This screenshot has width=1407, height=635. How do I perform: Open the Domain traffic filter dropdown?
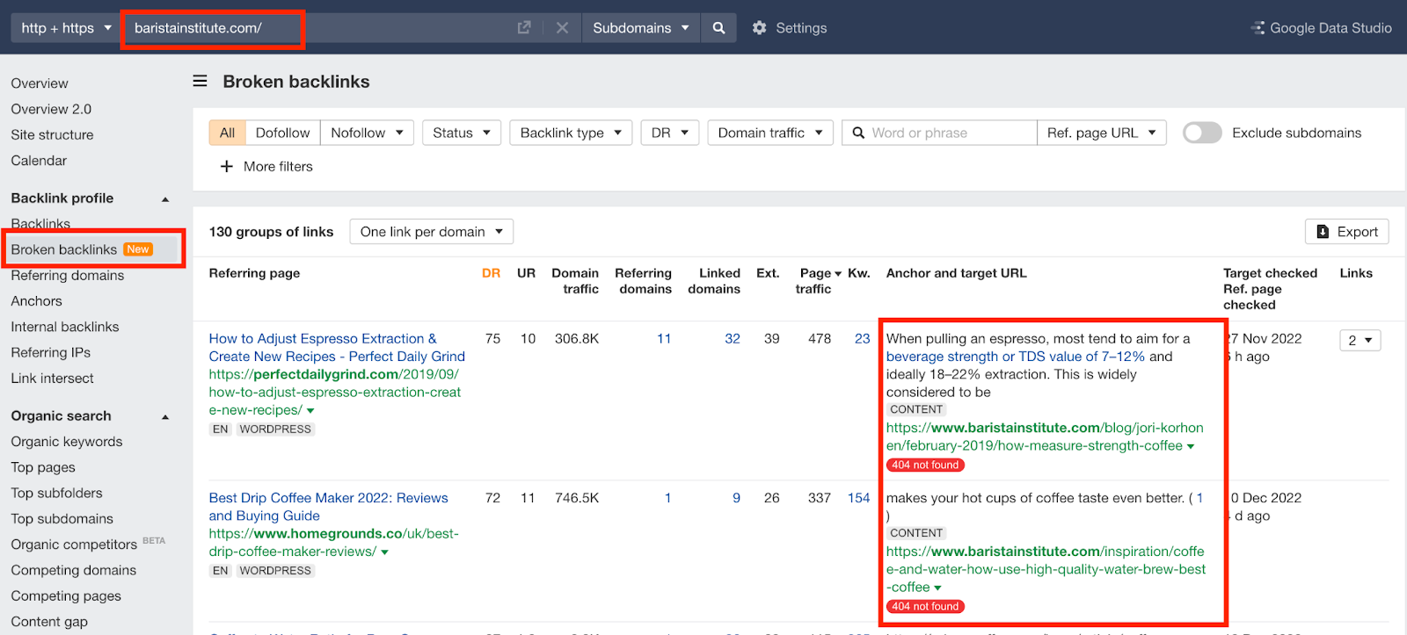[x=770, y=133]
